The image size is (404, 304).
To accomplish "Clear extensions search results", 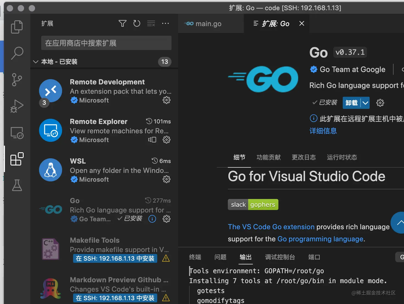I will pyautogui.click(x=151, y=23).
